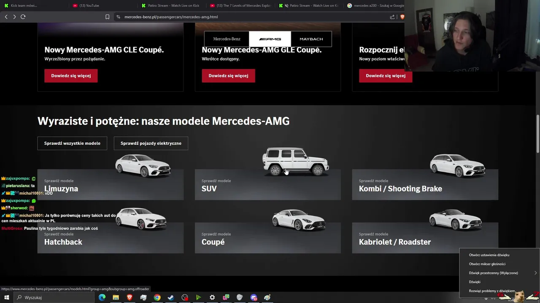Open Google Chrome from the taskbar
The width and height of the screenshot is (540, 303).
tap(157, 298)
